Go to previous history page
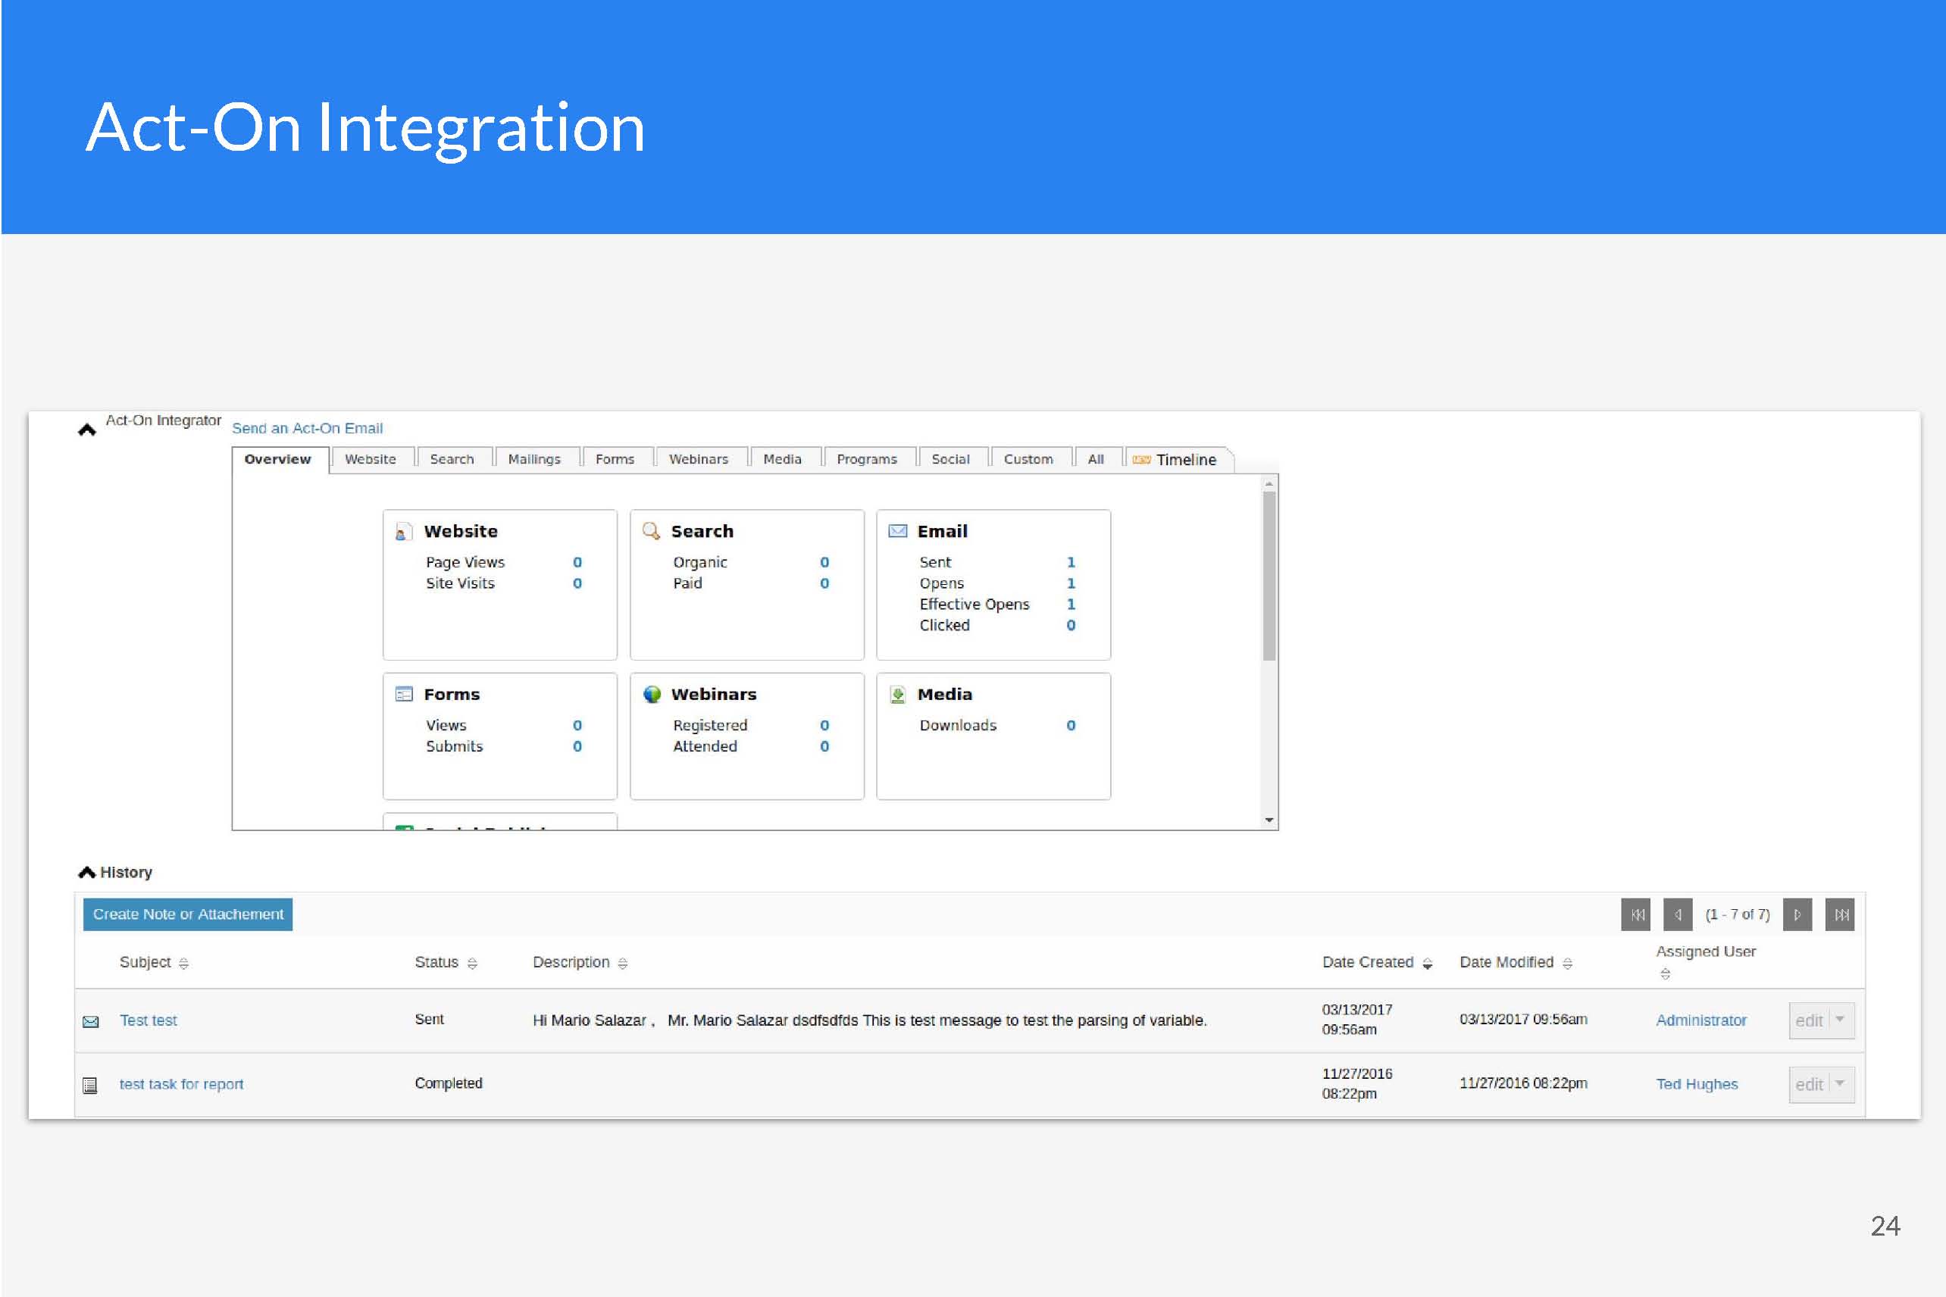Image resolution: width=1946 pixels, height=1297 pixels. point(1678,914)
